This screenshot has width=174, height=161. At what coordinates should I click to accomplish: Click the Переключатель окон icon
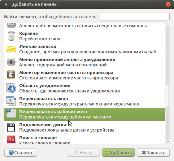[11, 101]
